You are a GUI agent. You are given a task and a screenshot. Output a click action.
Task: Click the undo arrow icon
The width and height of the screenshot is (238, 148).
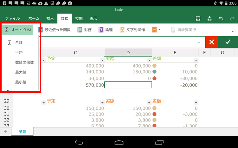click(x=221, y=19)
